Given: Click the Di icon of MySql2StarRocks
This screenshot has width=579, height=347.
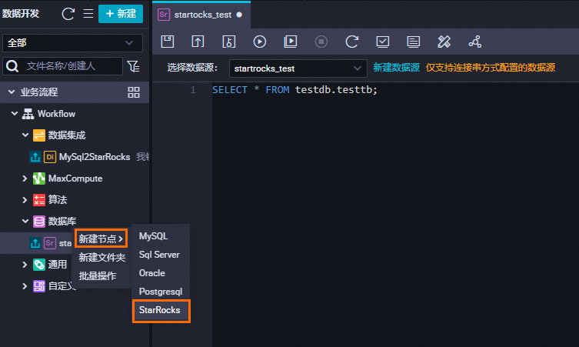Looking at the screenshot, I should tap(50, 157).
